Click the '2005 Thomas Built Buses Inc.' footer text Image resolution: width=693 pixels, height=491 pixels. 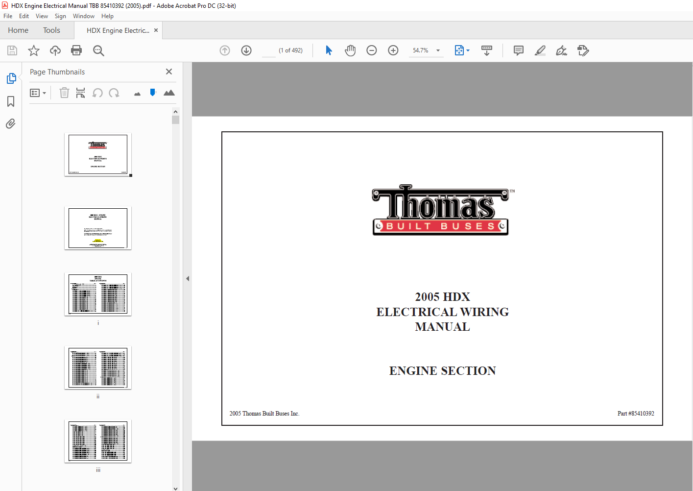click(x=264, y=414)
